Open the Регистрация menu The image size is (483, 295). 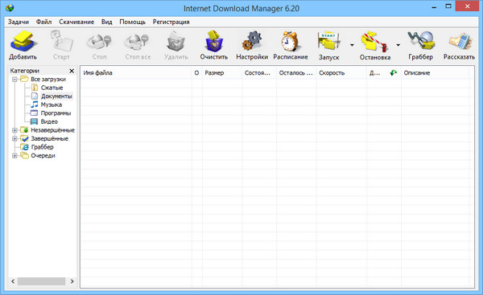tap(171, 22)
